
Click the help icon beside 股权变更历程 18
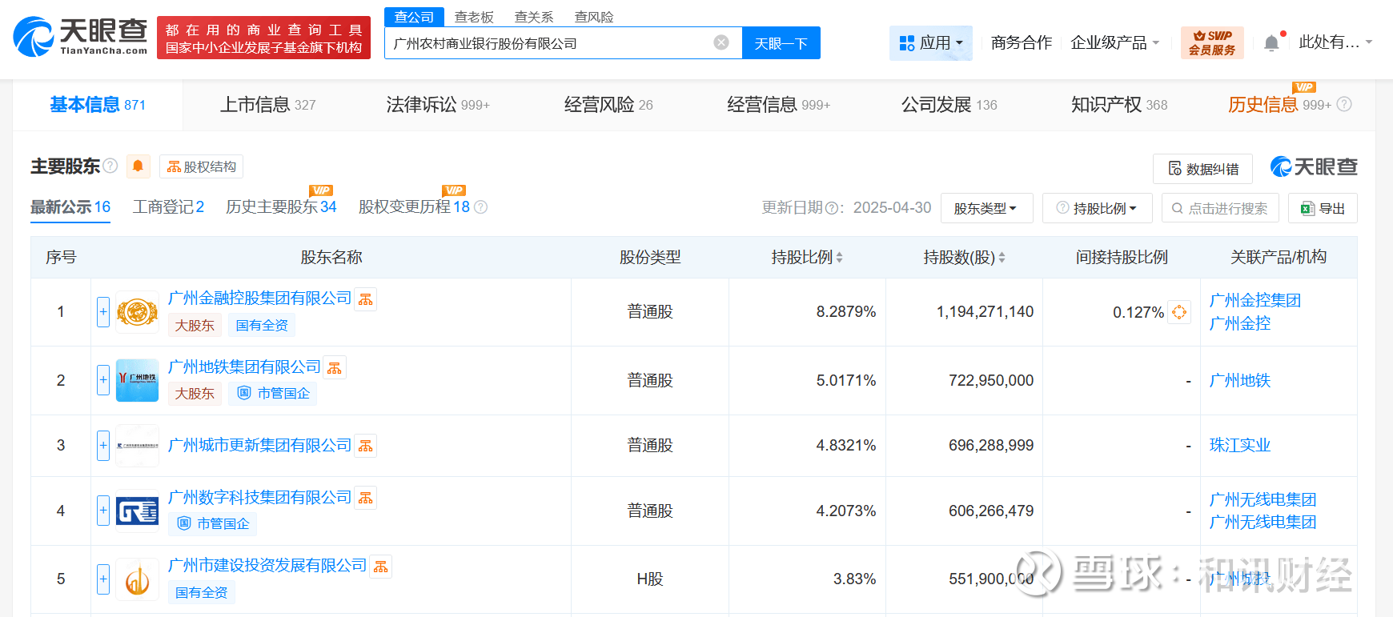(x=480, y=207)
